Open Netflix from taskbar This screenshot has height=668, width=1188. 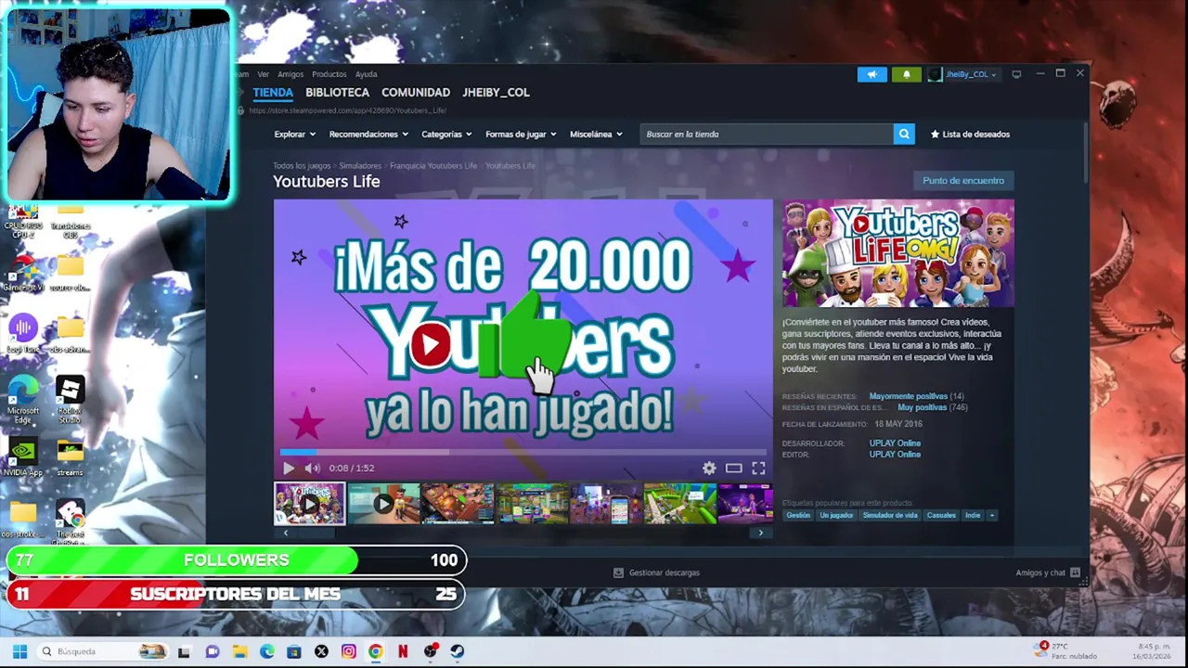pyautogui.click(x=403, y=651)
